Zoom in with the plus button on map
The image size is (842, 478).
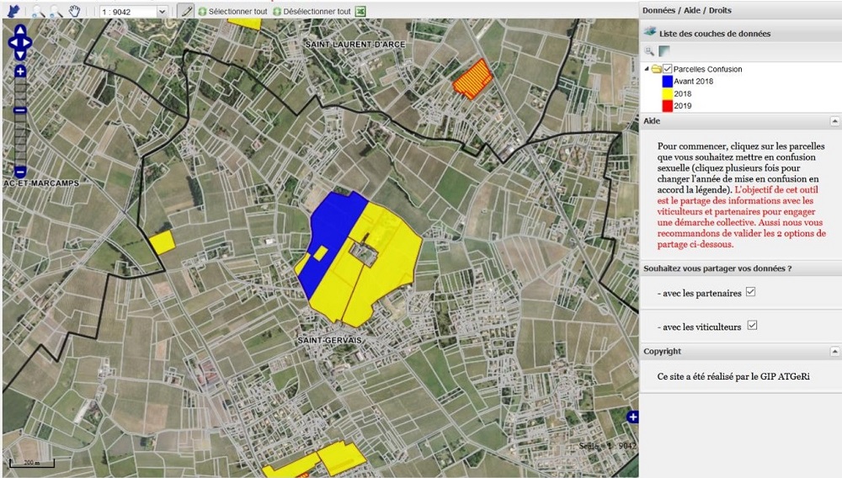pyautogui.click(x=20, y=71)
